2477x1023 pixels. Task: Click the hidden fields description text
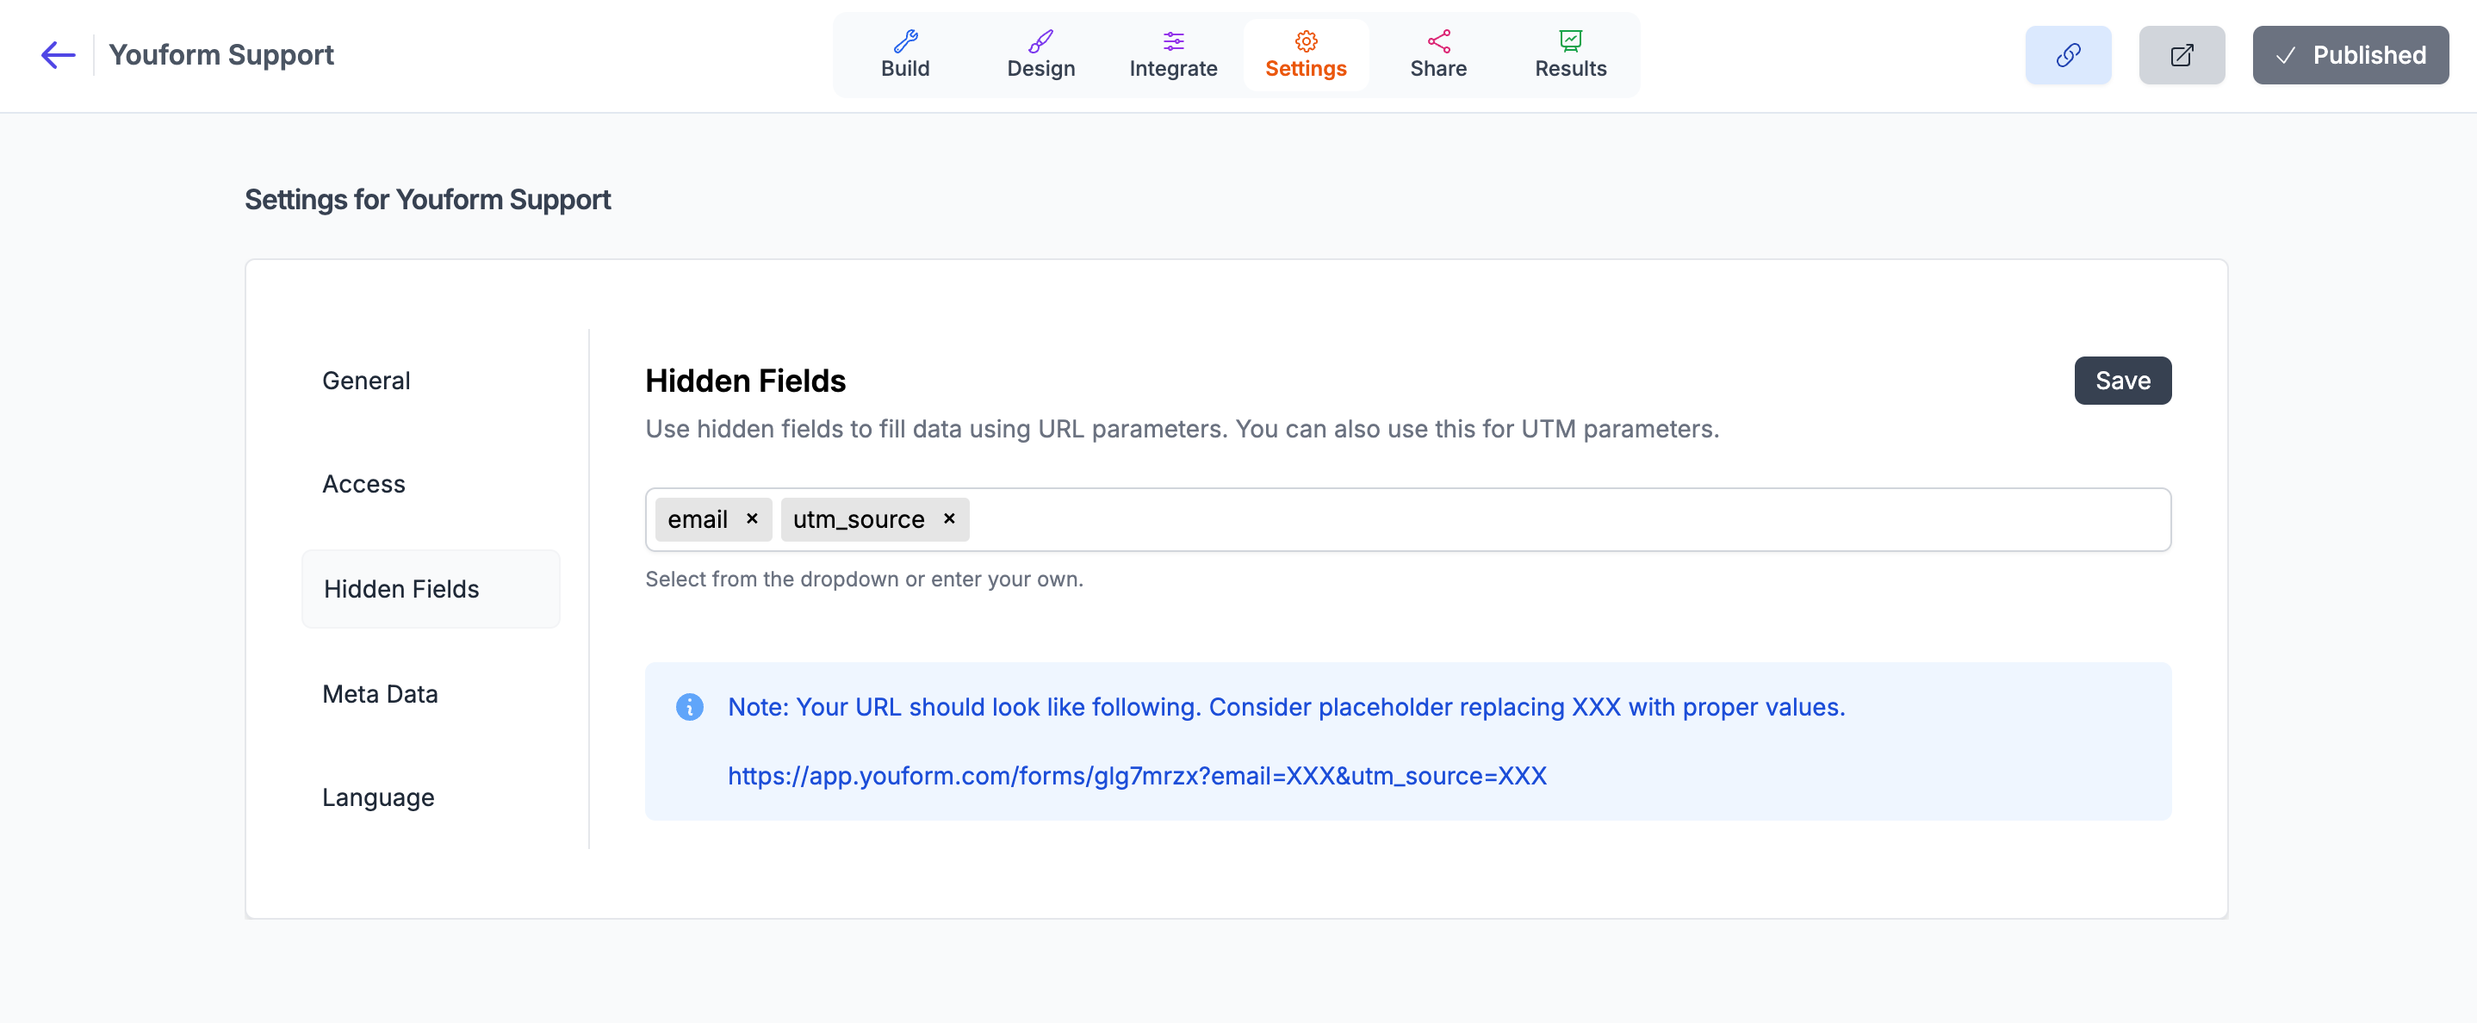(1182, 429)
